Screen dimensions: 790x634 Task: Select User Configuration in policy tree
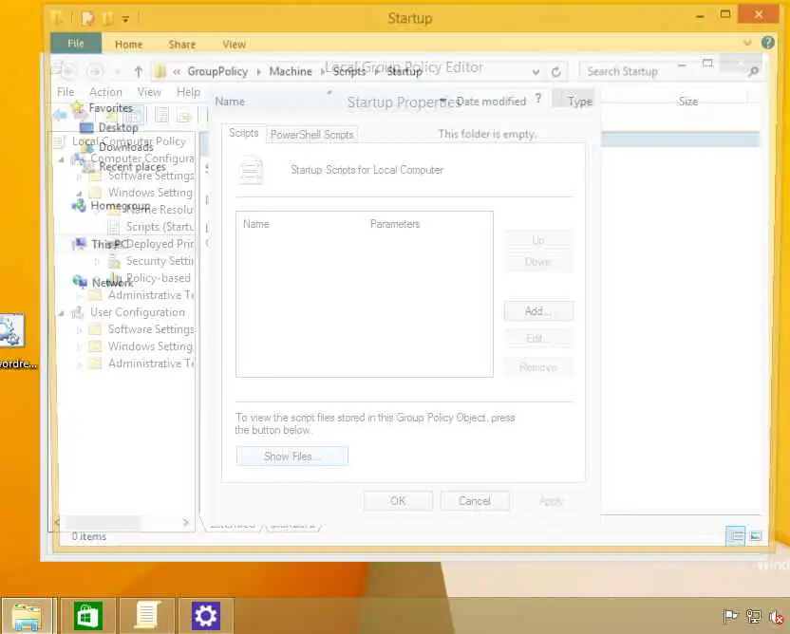[138, 312]
